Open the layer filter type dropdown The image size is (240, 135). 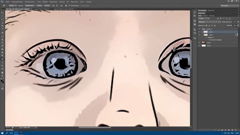click(204, 18)
